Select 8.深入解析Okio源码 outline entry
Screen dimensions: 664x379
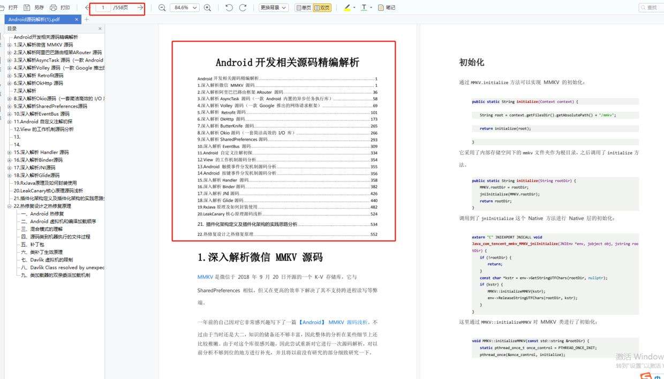tap(59, 98)
